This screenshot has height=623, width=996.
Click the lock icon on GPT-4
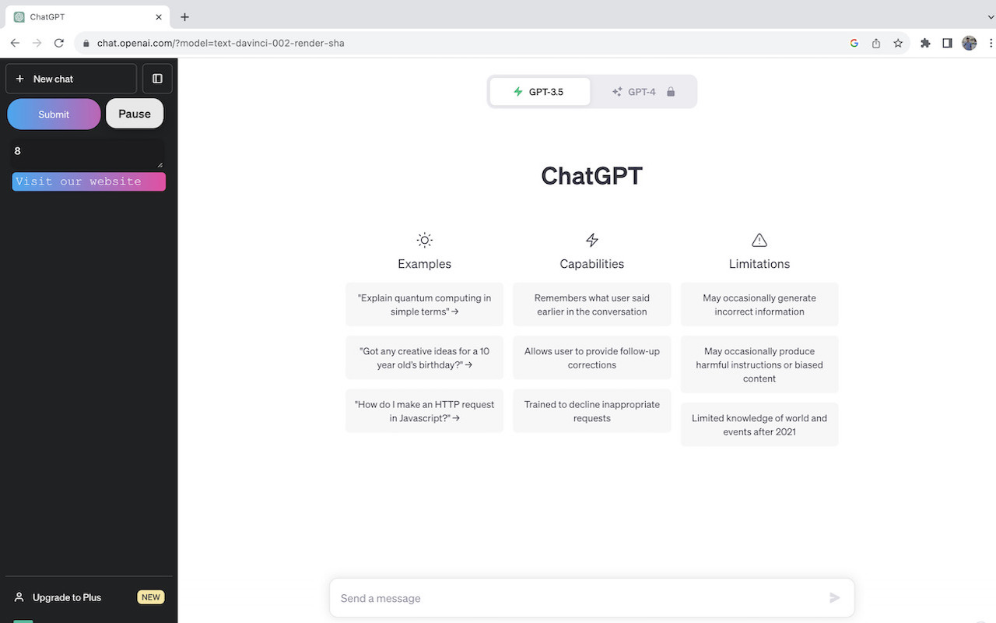click(670, 91)
